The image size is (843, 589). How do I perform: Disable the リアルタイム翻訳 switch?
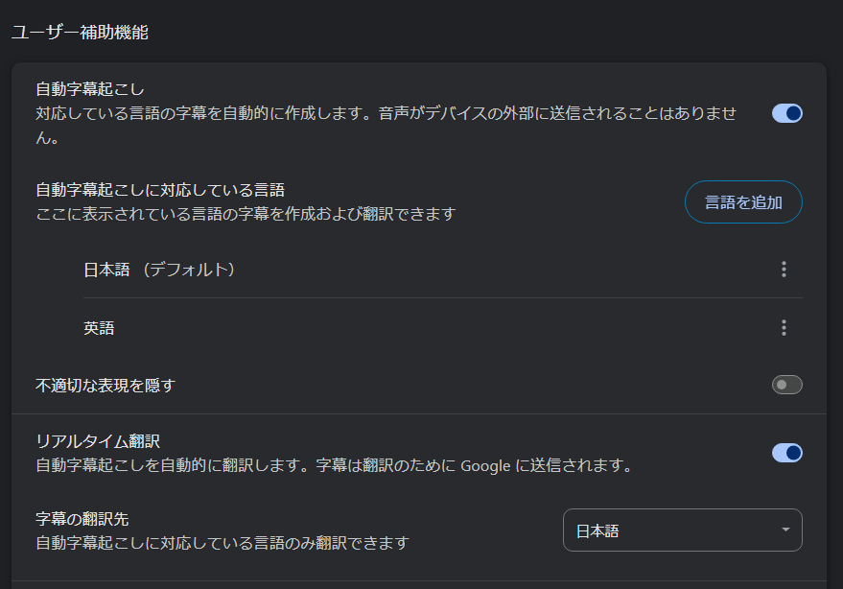tap(786, 453)
